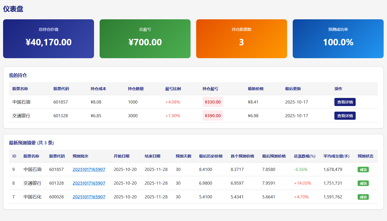Image resolution: width=387 pixels, height=221 pixels.
Task: Open 查看详情 for 交通银行 holding
Action: tap(345, 116)
